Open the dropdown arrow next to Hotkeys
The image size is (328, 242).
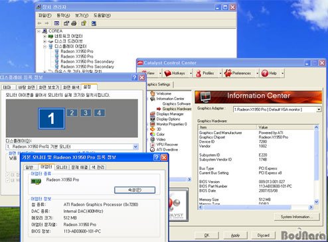pyautogui.click(x=191, y=73)
